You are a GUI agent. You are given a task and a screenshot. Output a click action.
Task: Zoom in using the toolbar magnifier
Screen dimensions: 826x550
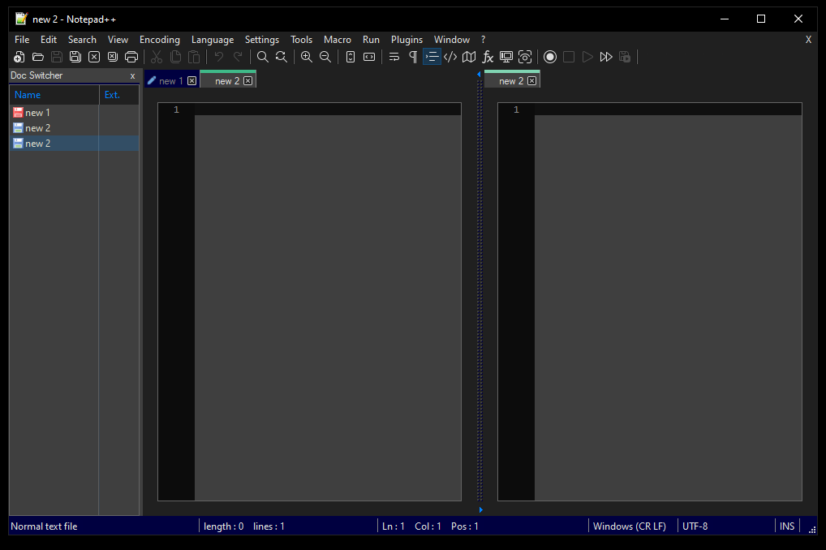306,57
